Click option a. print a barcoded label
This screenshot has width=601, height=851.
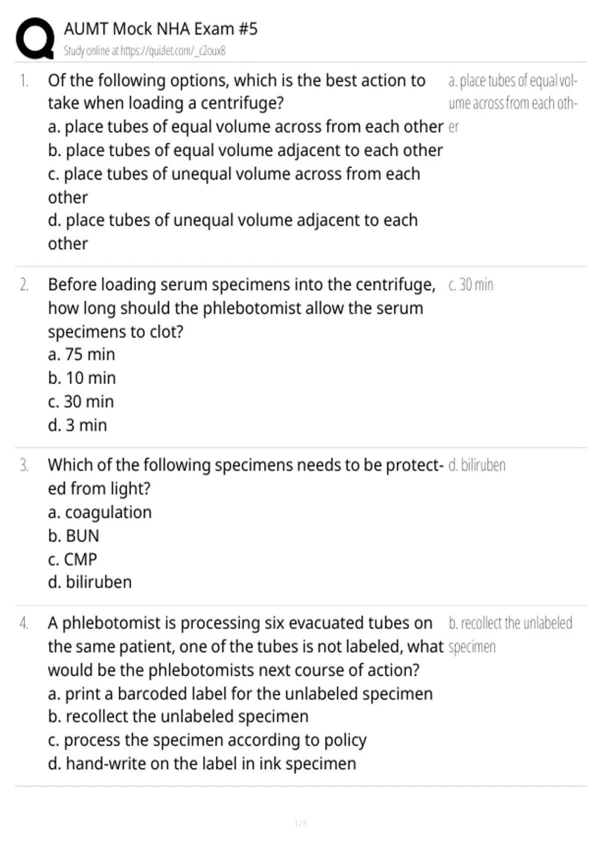pyautogui.click(x=240, y=694)
